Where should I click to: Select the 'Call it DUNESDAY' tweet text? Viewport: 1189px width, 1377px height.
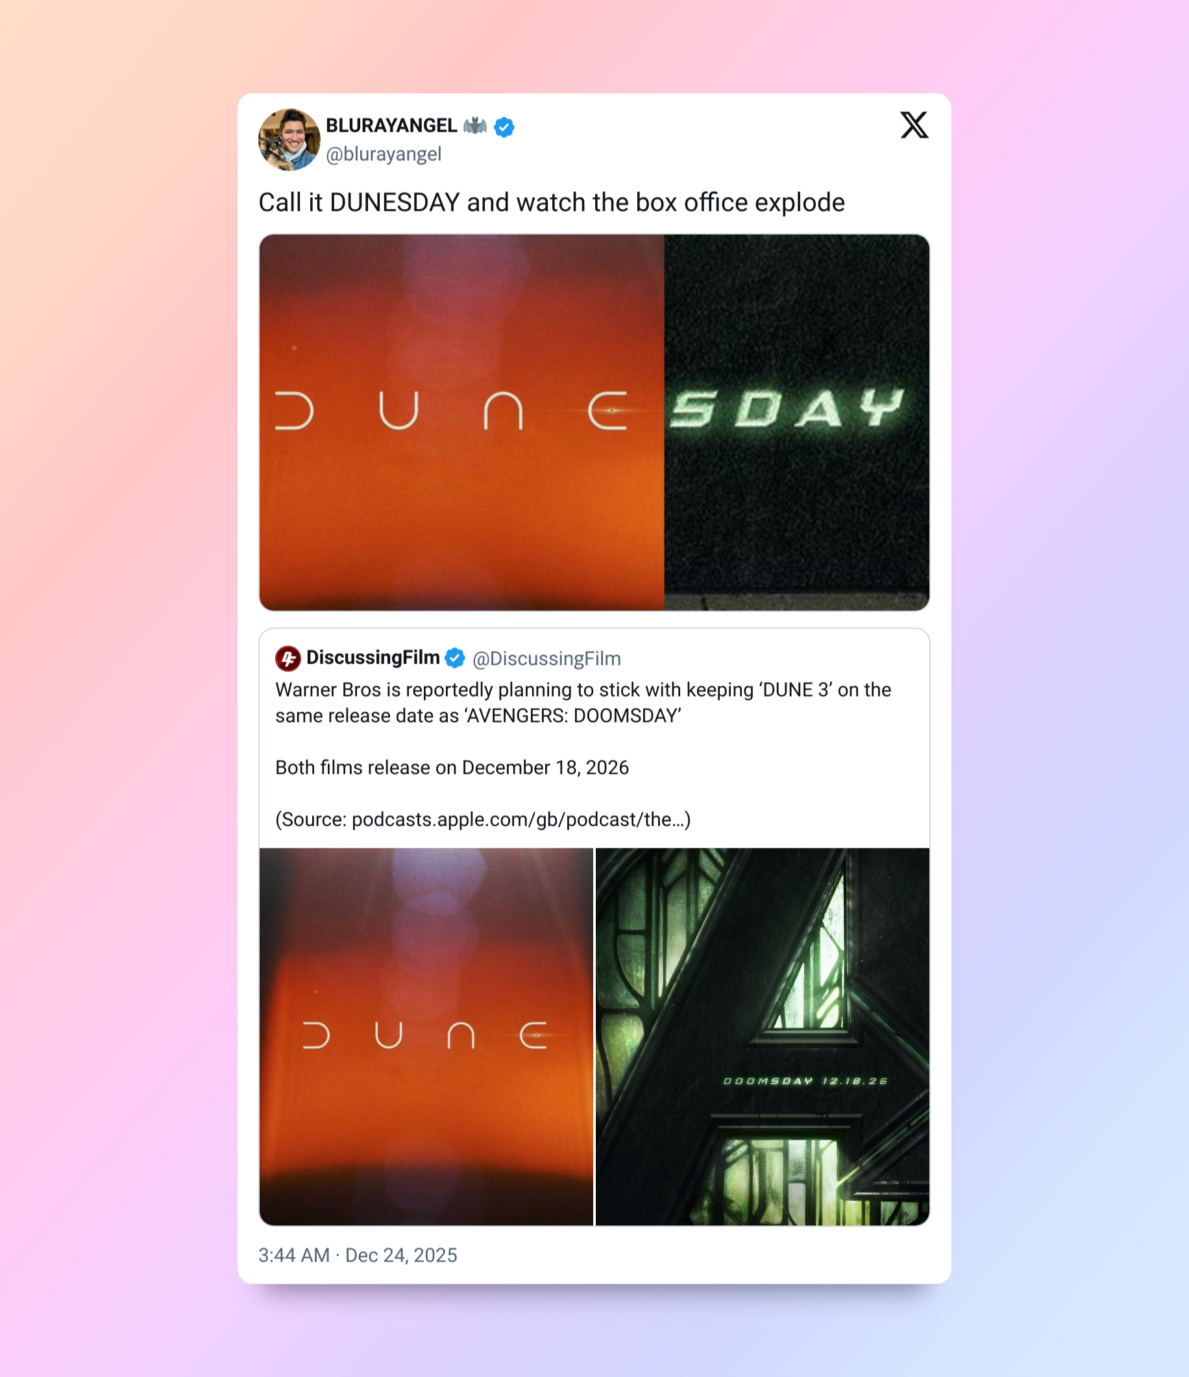pyautogui.click(x=552, y=202)
